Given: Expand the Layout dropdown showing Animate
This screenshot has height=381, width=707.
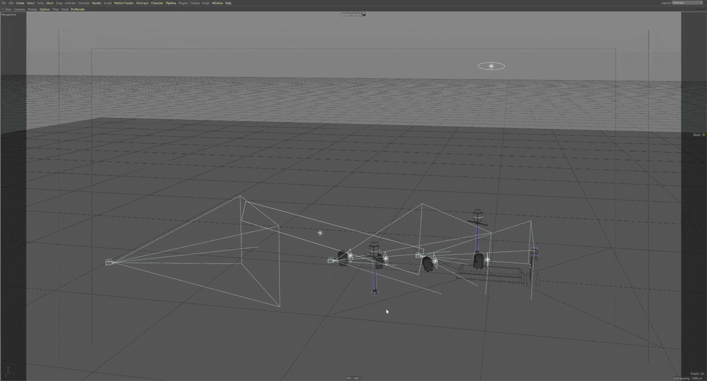Looking at the screenshot, I should click(x=687, y=3).
